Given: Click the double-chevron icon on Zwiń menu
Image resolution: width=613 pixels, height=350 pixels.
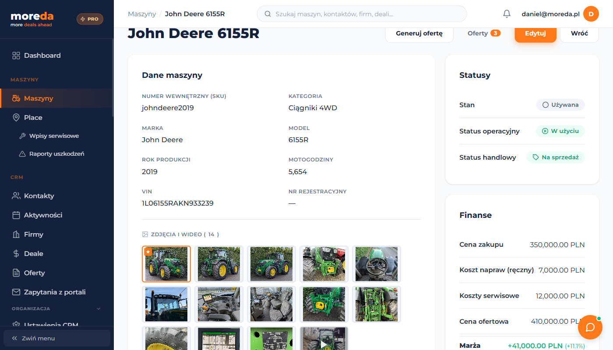Looking at the screenshot, I should (14, 338).
